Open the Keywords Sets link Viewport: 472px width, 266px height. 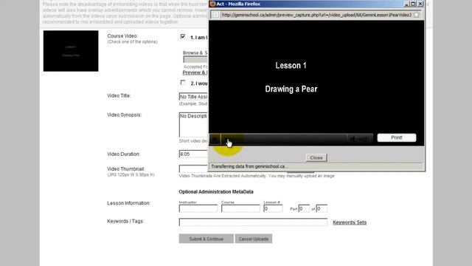350,222
